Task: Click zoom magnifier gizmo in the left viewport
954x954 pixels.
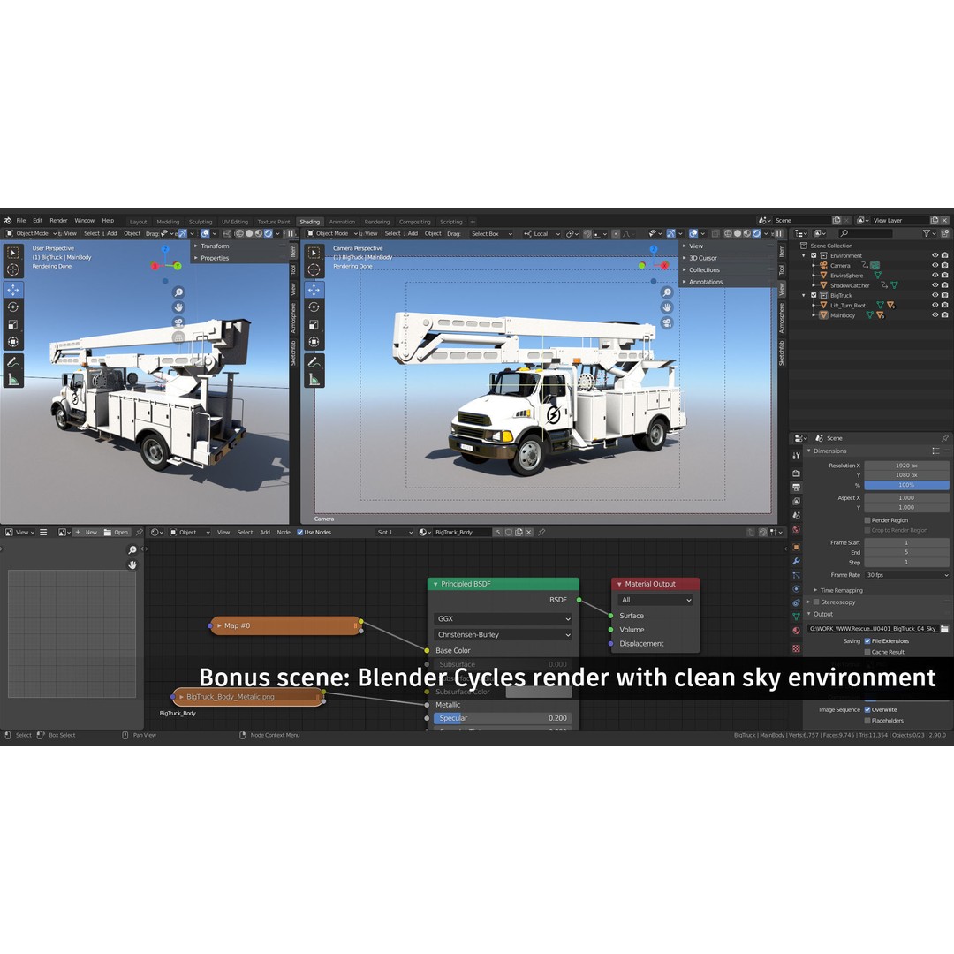Action: (178, 292)
